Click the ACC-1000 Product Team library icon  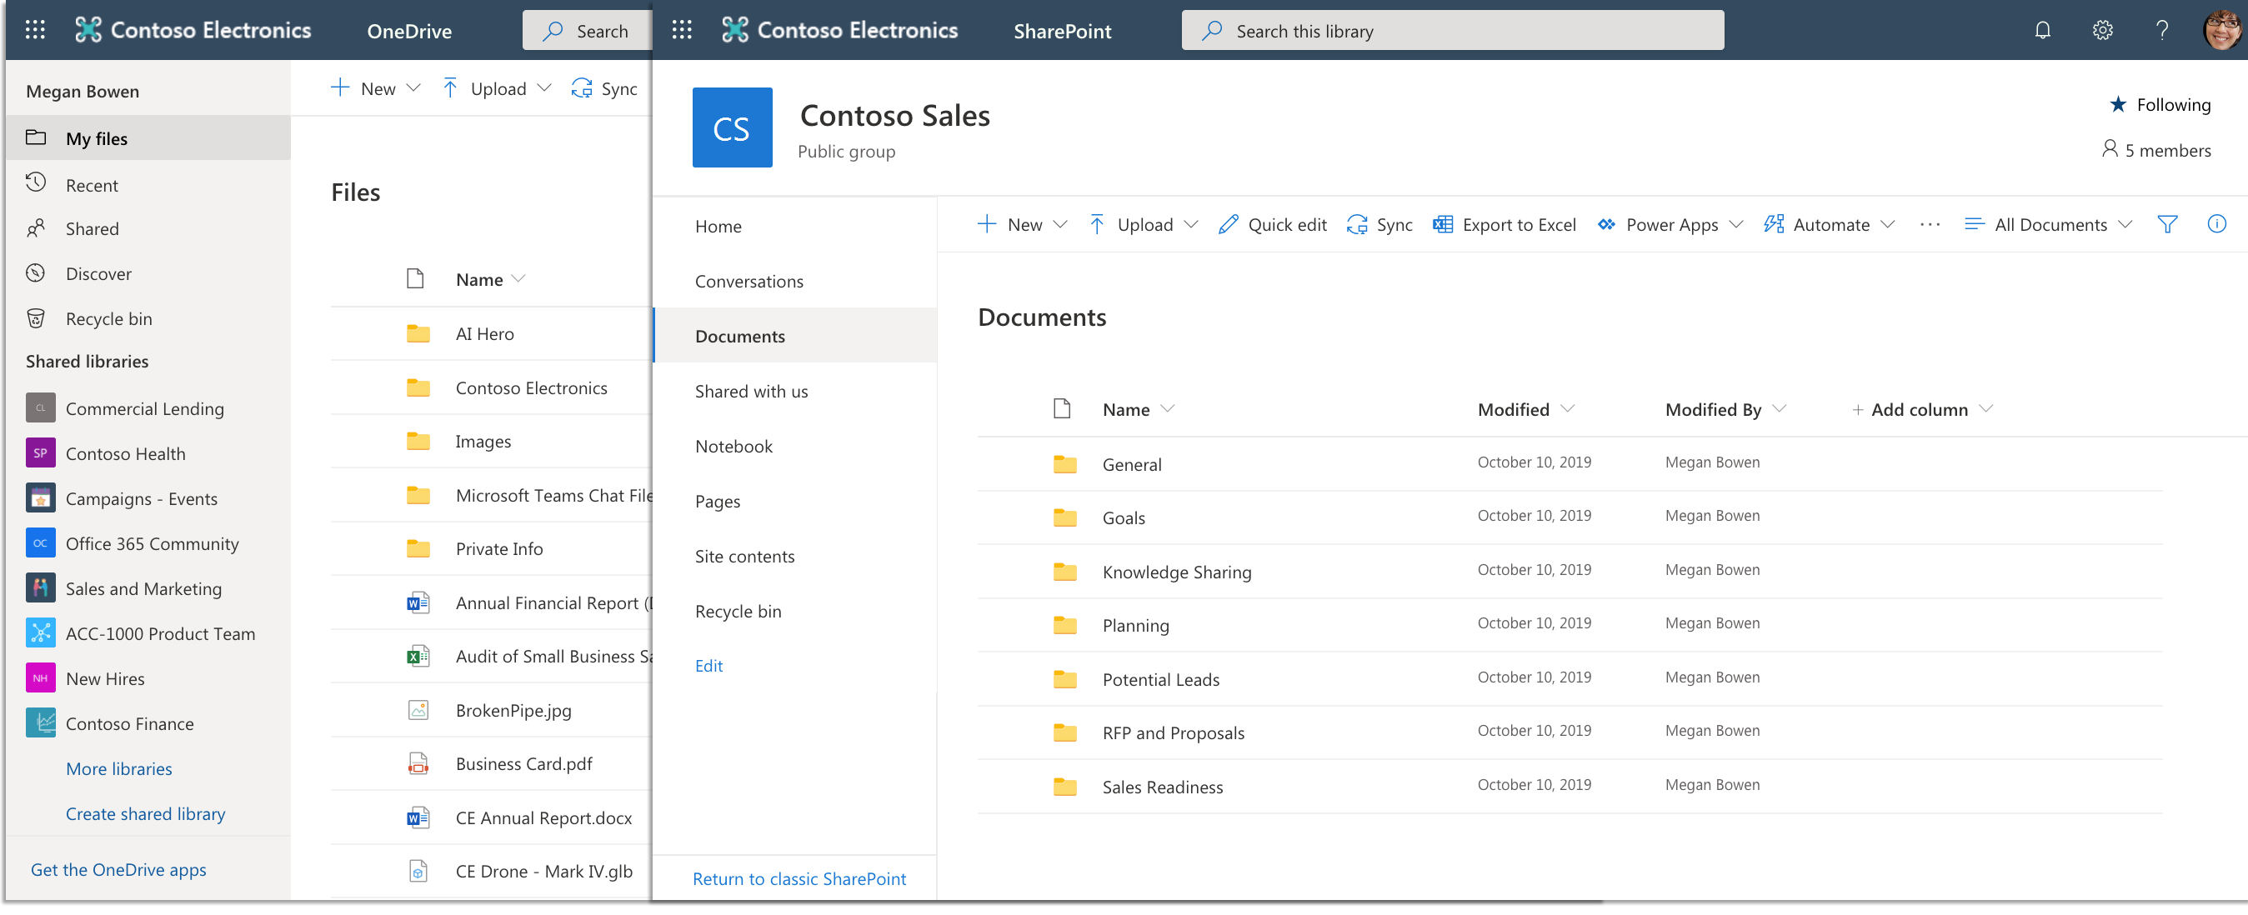(x=40, y=632)
